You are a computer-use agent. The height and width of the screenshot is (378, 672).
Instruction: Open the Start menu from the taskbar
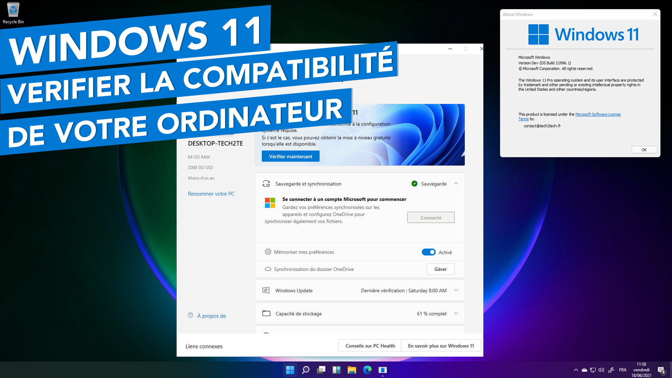click(290, 370)
